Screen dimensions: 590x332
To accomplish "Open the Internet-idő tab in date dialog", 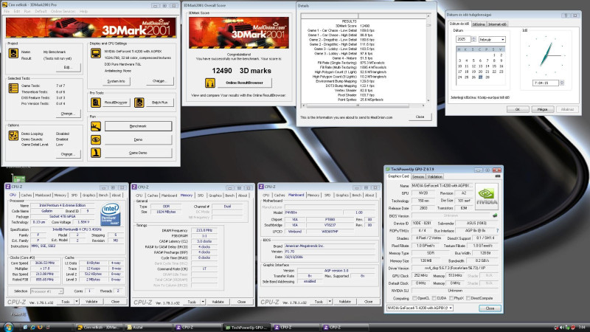I will [x=497, y=24].
